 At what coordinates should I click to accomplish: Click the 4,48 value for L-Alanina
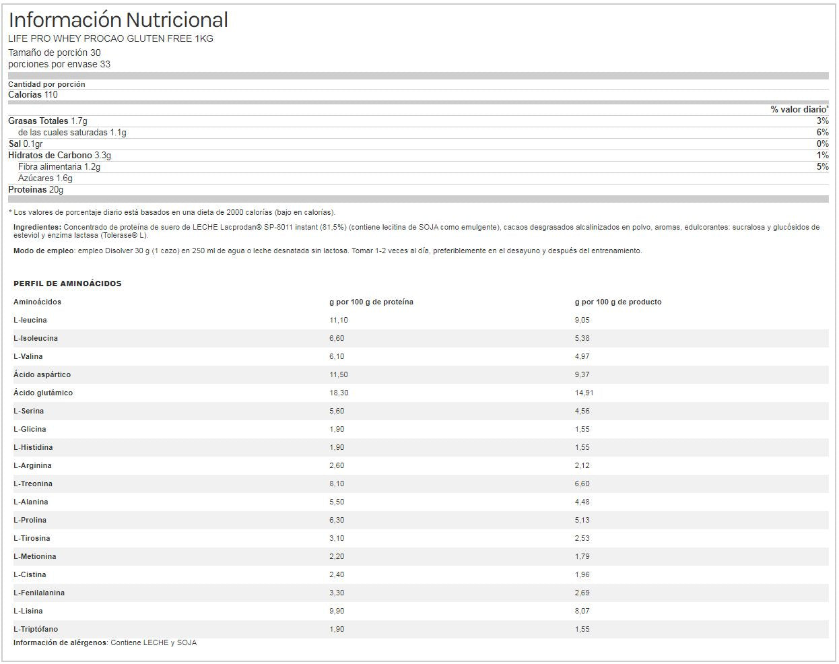tap(582, 502)
